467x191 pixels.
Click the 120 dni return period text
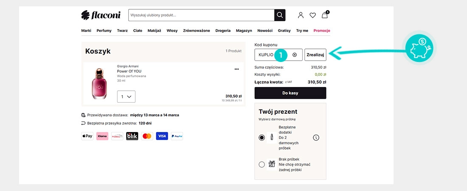pyautogui.click(x=145, y=123)
